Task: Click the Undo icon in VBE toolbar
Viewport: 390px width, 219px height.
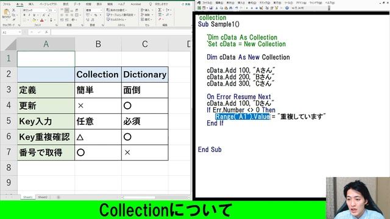Action: coord(236,8)
